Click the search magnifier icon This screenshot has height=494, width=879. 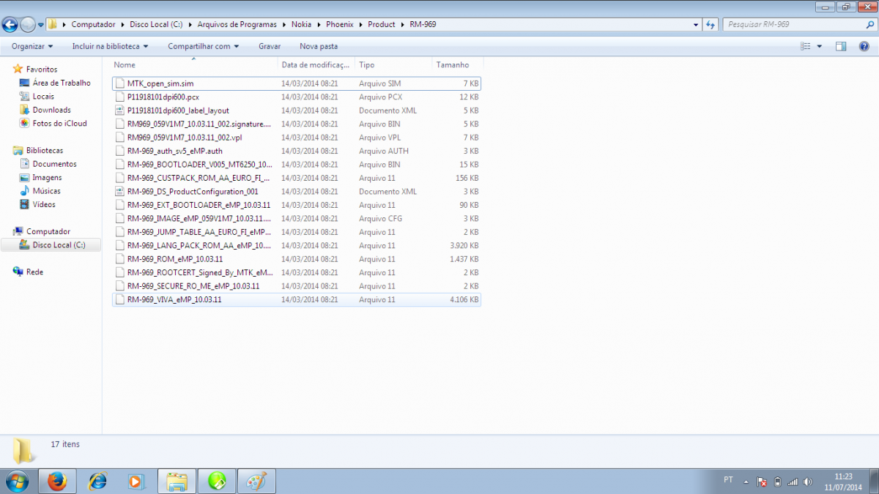click(x=869, y=24)
